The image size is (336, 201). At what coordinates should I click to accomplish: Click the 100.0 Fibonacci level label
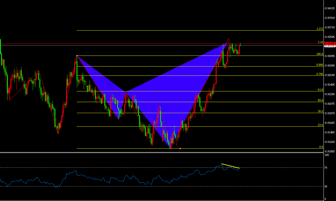(320, 54)
